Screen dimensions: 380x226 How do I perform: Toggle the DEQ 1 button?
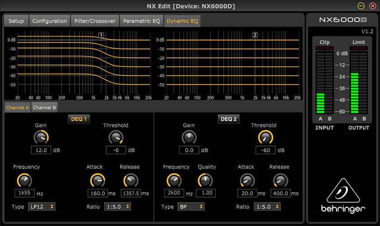(79, 119)
